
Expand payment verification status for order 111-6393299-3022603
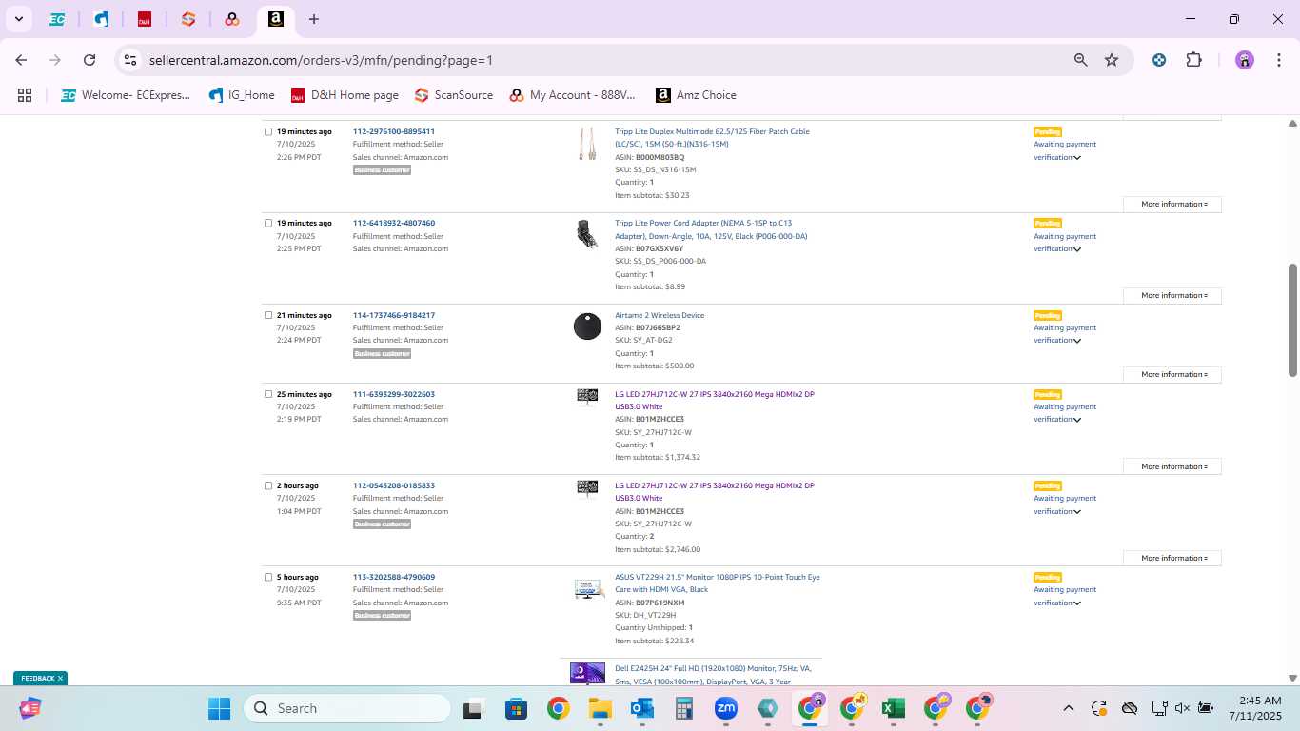click(1077, 420)
